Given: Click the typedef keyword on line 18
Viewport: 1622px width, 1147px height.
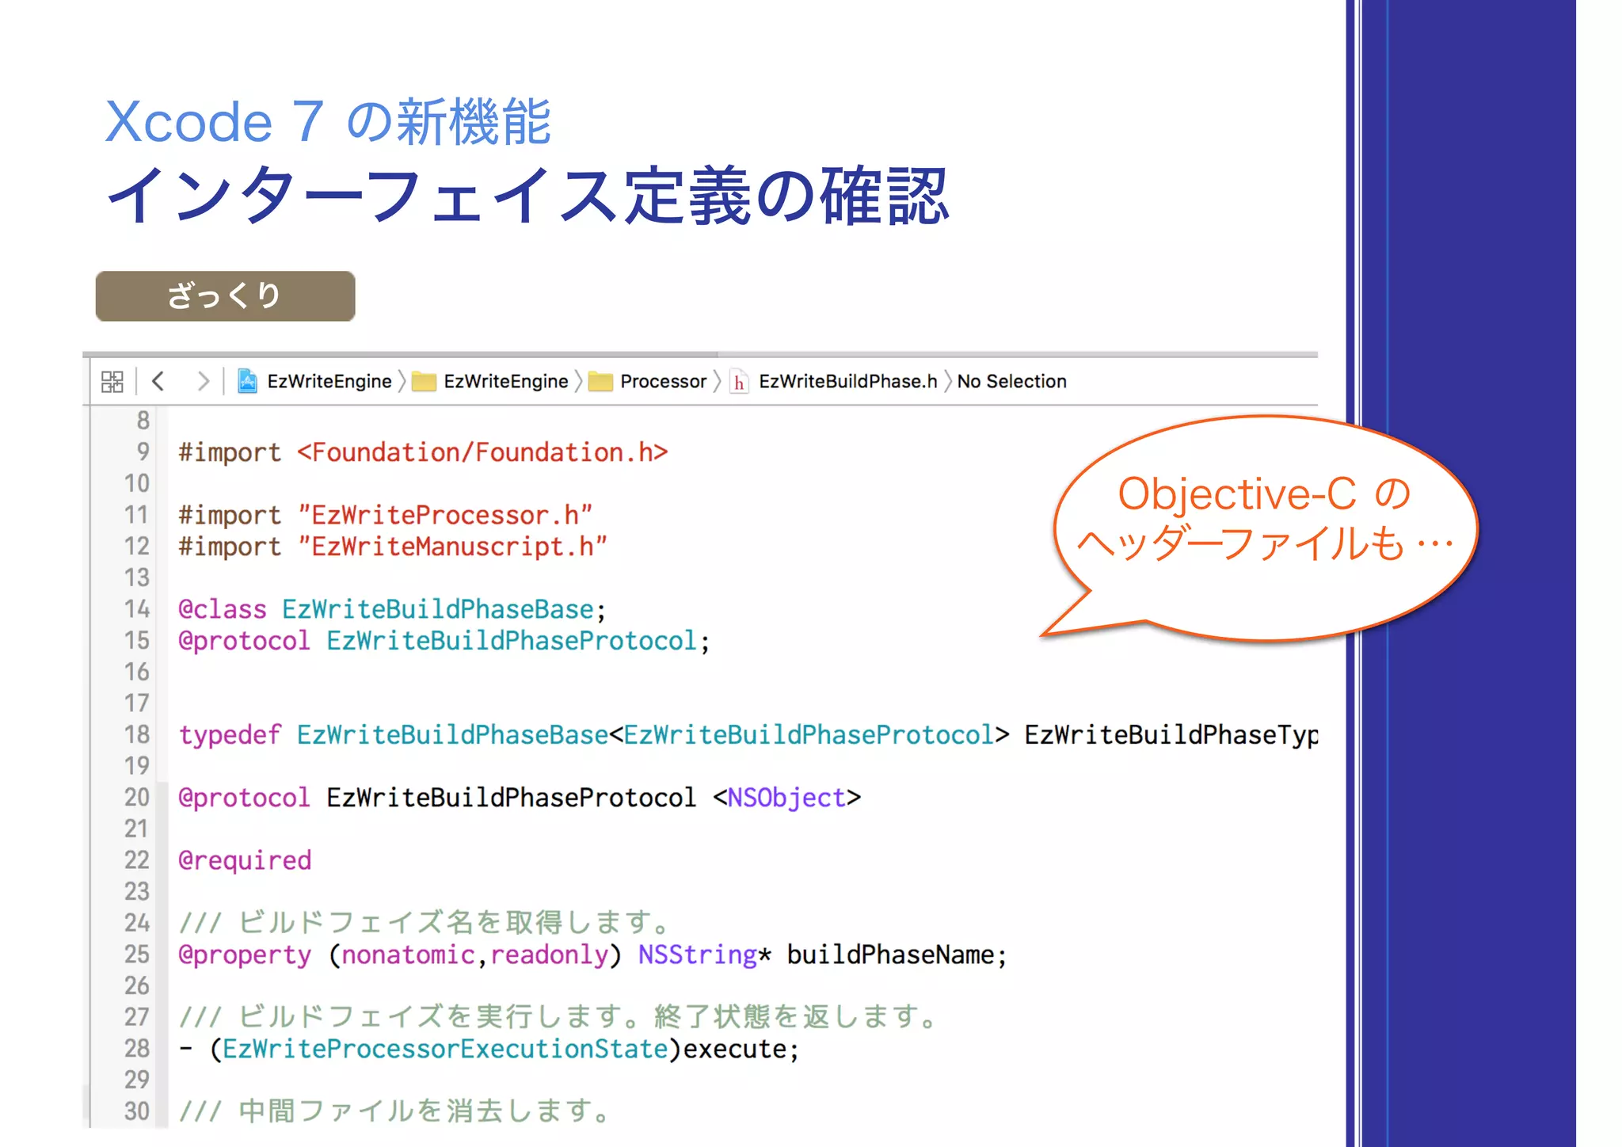Looking at the screenshot, I should pyautogui.click(x=230, y=735).
